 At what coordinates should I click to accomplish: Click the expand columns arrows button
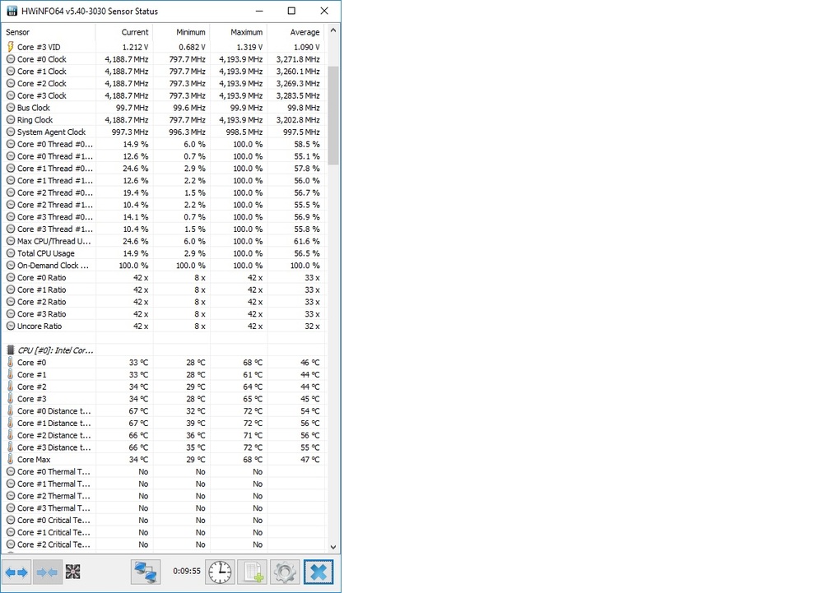click(x=16, y=572)
